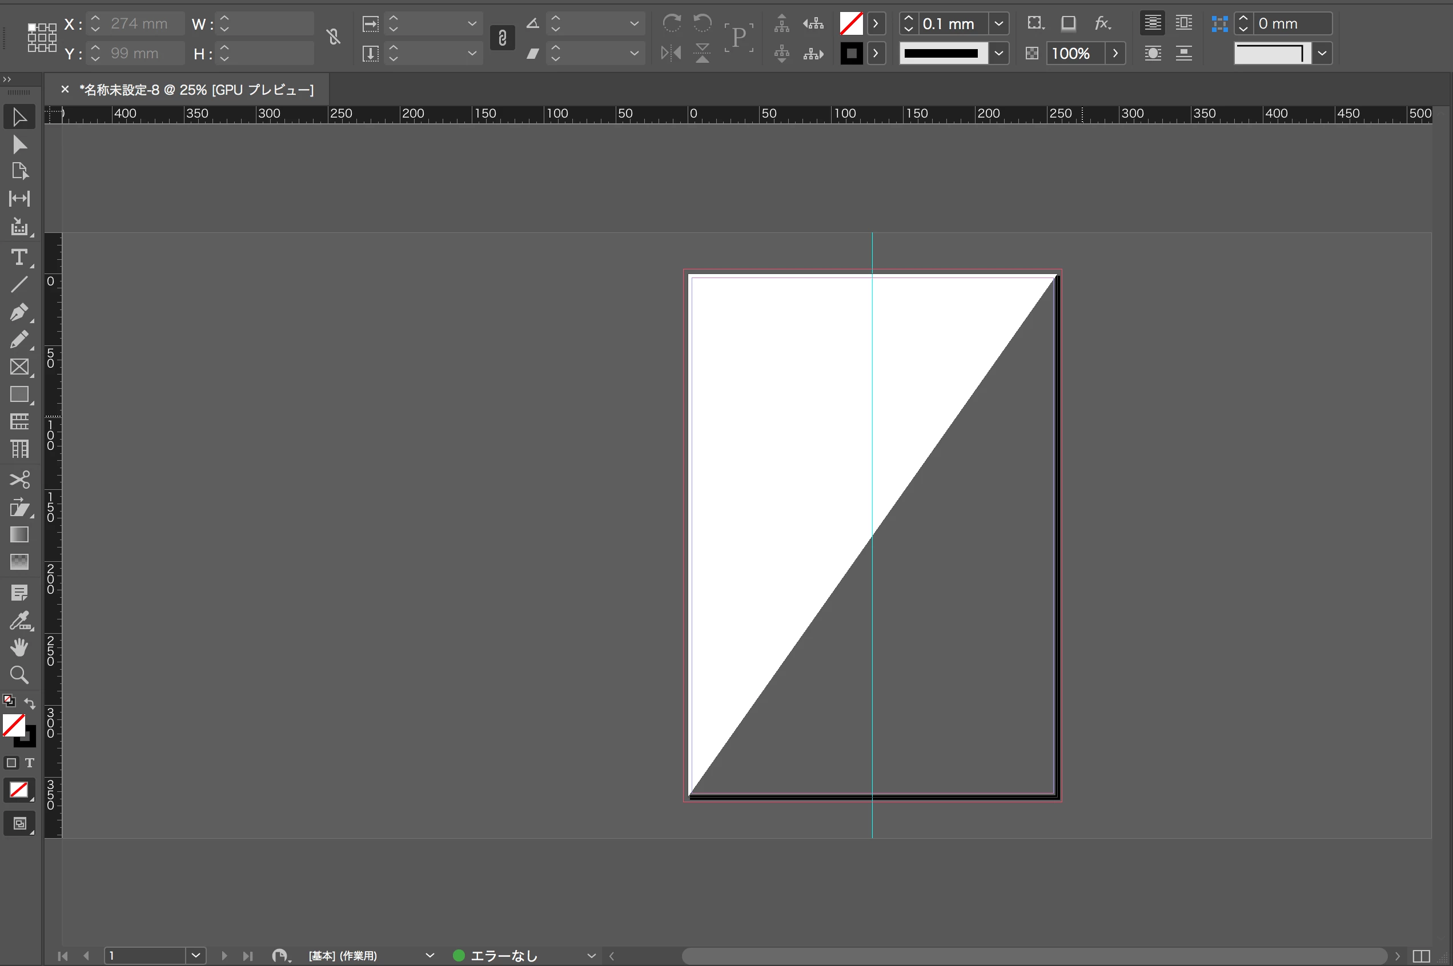Toggle the split layout view button

(1421, 956)
